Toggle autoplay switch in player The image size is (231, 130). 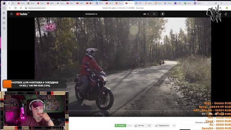click(204, 114)
